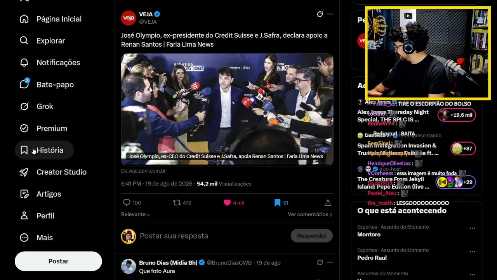The image size is (497, 280).
Task: Open the Montoro trending topic
Action: [x=369, y=234]
